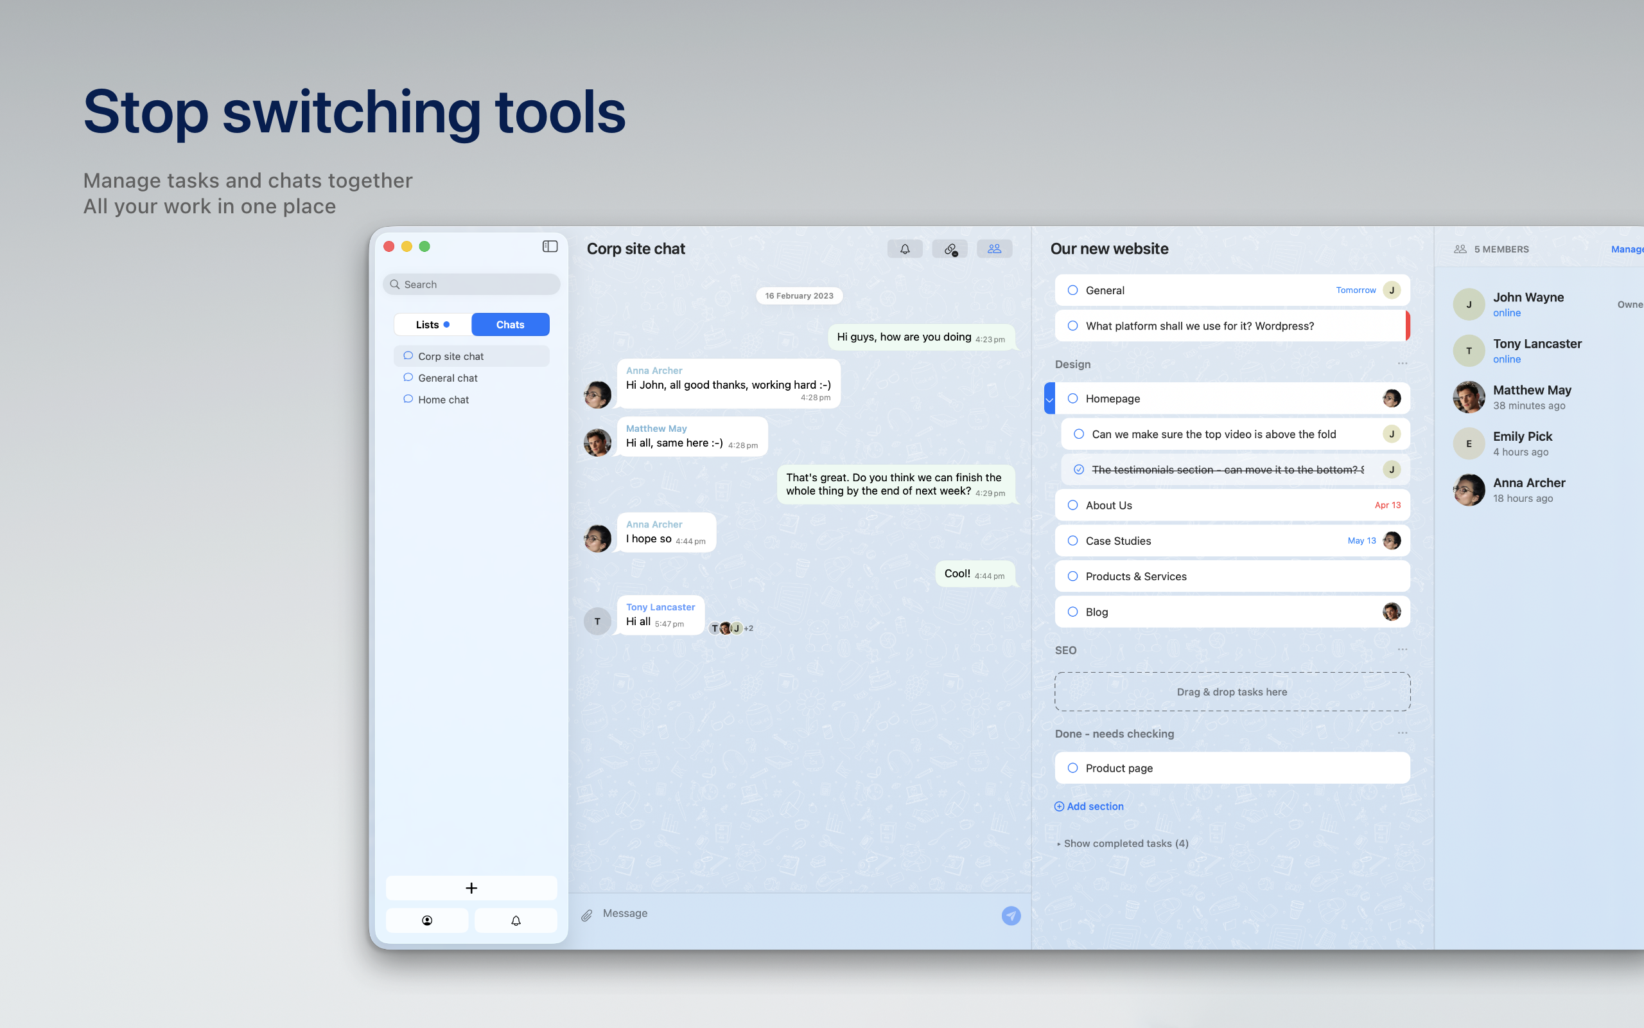Image resolution: width=1644 pixels, height=1028 pixels.
Task: Click Anna Archer's avatar on 'Hi John' message
Action: (597, 394)
